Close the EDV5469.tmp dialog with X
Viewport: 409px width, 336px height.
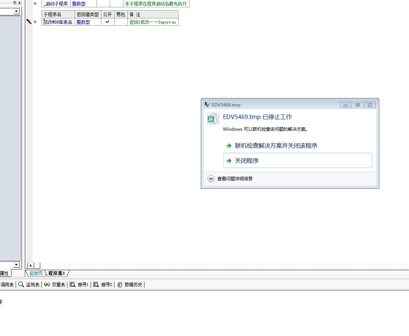pos(370,105)
